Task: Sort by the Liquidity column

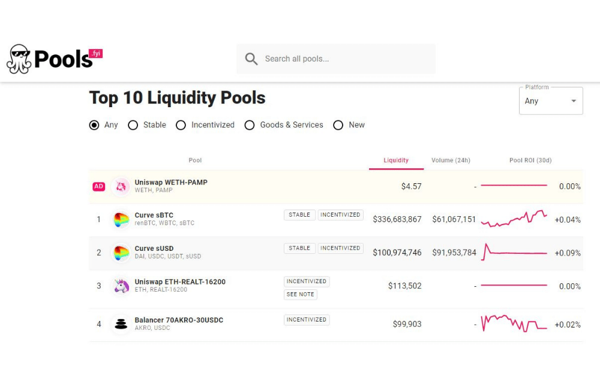Action: [396, 160]
